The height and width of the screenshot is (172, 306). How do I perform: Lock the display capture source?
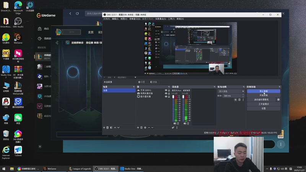pos(169,97)
